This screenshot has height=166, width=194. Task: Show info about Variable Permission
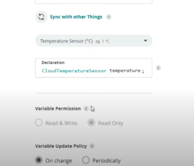pos(86,109)
